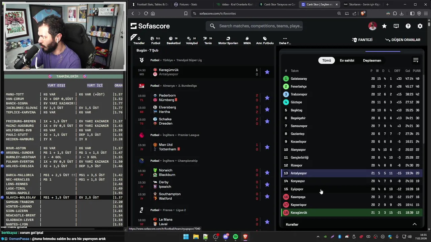This screenshot has height=242, width=431.
Task: Click the Sofascore search field
Action: point(254,26)
